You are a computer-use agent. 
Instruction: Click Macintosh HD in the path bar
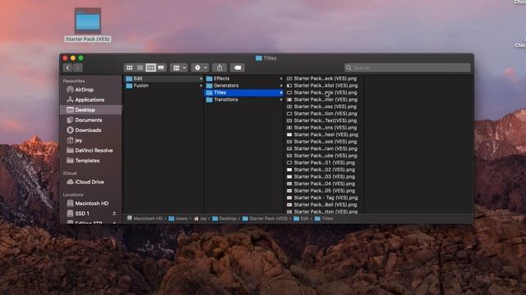coord(145,219)
